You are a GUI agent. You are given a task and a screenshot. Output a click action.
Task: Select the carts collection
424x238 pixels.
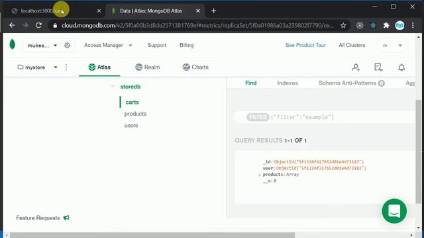tap(132, 102)
